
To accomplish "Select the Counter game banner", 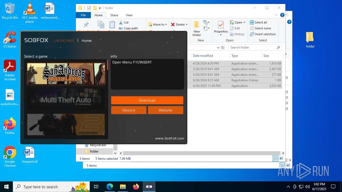I will click(66, 125).
